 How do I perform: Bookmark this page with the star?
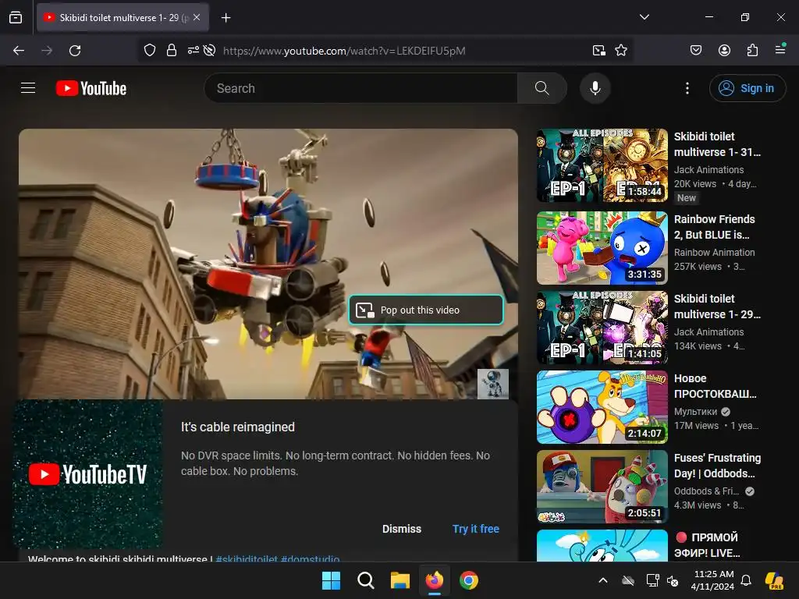coord(620,51)
